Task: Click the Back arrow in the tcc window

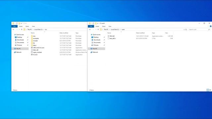Action: point(14,29)
